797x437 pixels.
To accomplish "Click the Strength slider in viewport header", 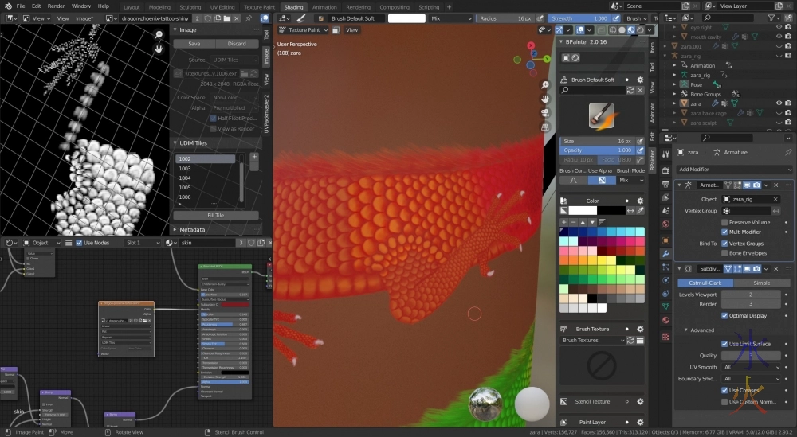I will tap(578, 18).
